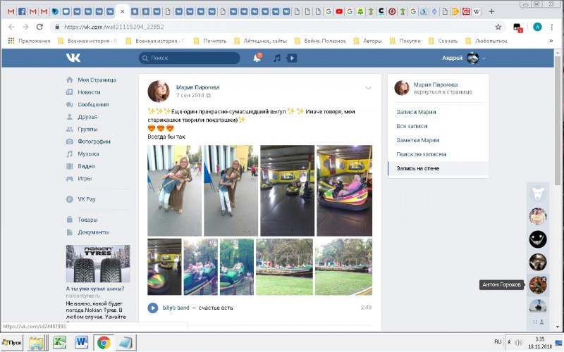Open a new browser tab

tap(491, 11)
